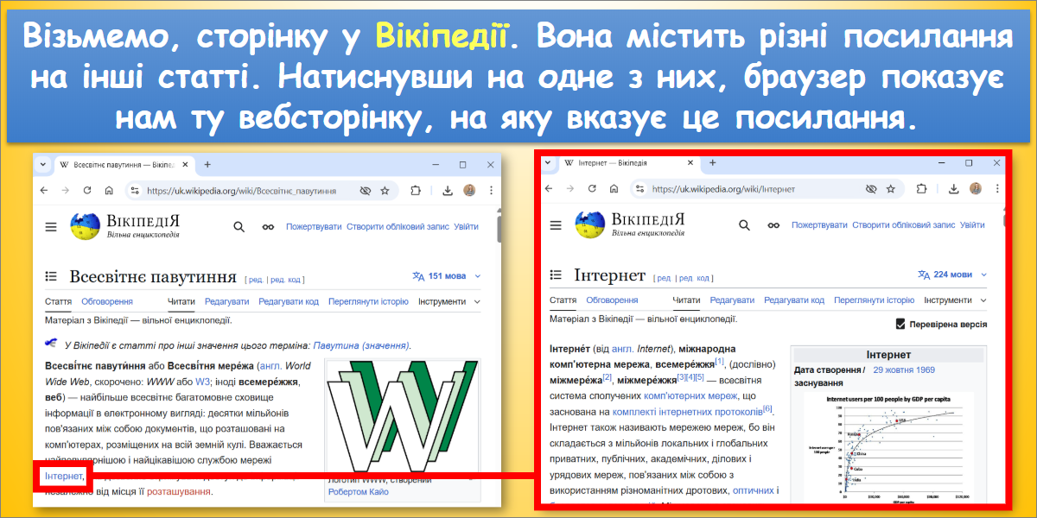Switch to Обговорення tab on Всесвітнє павутиння page

107,301
